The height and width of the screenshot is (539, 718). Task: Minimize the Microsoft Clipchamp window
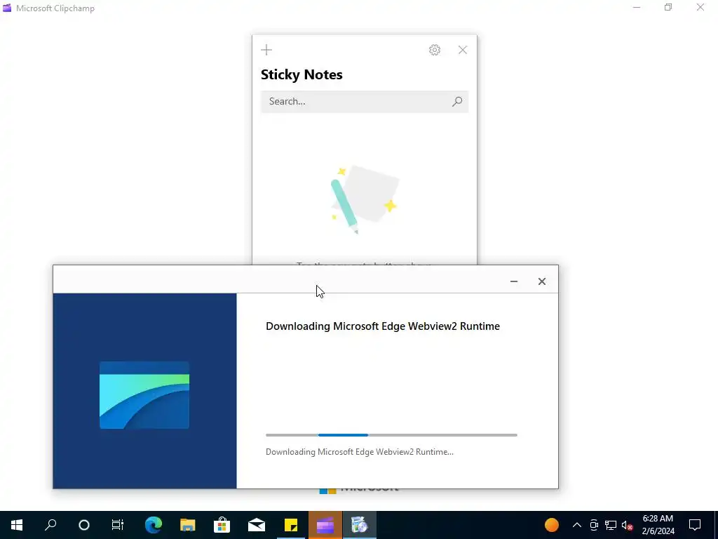click(637, 7)
